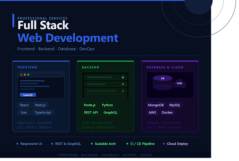Screen dimensions: 239x161
Task: Click the BACKEND card heading
Action: [91, 67]
